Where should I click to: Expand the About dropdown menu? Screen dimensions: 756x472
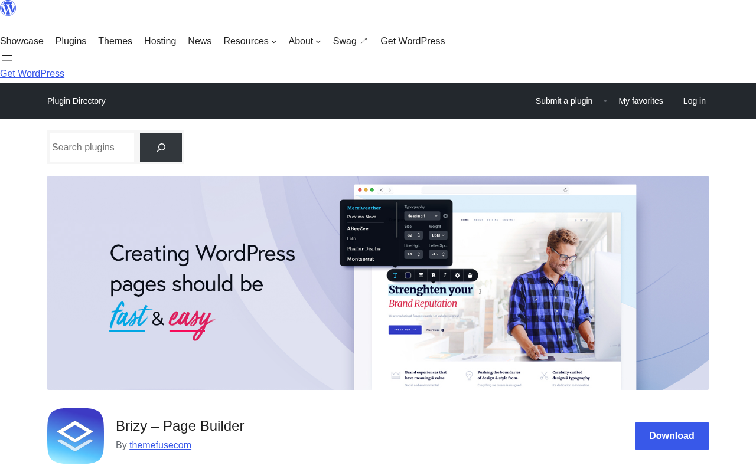305,41
